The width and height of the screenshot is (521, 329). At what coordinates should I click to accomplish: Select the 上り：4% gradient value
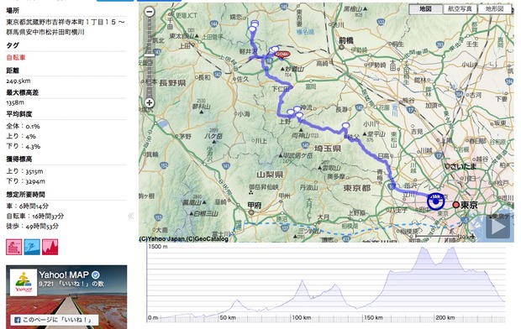pyautogui.click(x=21, y=136)
